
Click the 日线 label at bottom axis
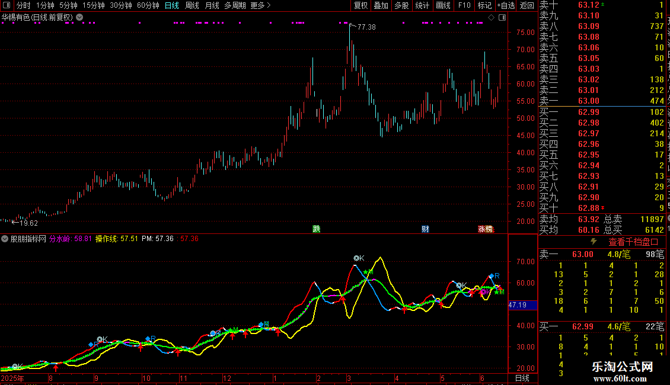[522, 378]
